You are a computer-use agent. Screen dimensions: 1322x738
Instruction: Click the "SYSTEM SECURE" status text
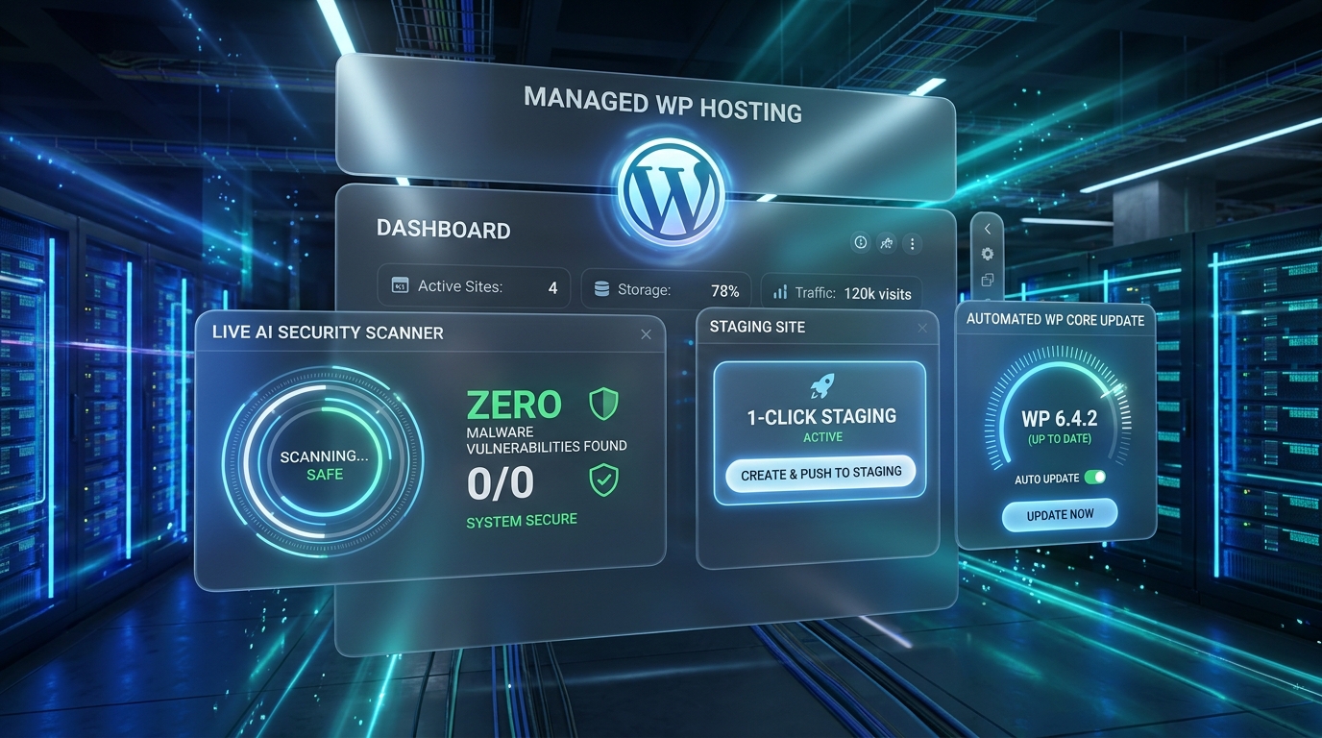pyautogui.click(x=522, y=520)
